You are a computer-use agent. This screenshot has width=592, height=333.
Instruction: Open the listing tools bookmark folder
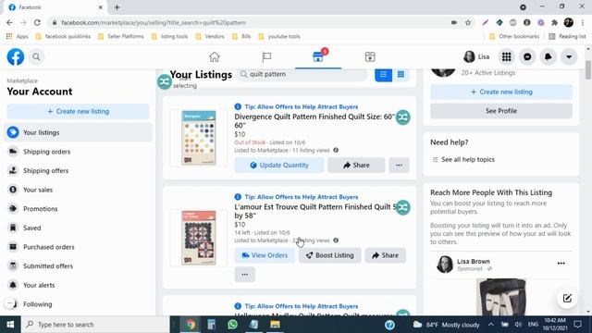[169, 36]
